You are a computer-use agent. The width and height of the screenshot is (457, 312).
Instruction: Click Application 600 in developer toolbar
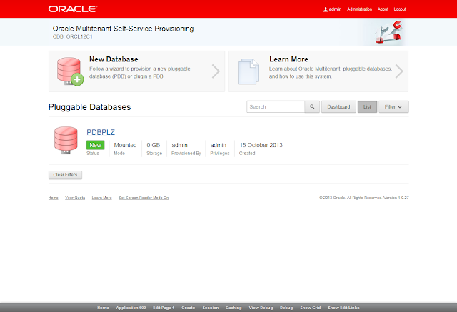click(131, 308)
